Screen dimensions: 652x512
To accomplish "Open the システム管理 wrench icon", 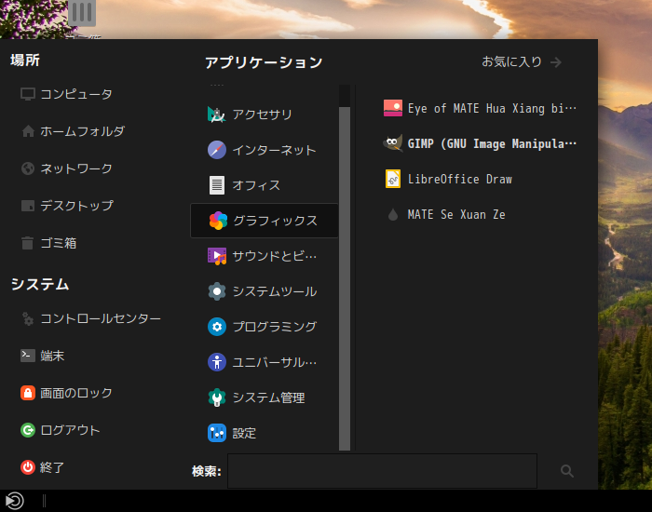I will [217, 397].
